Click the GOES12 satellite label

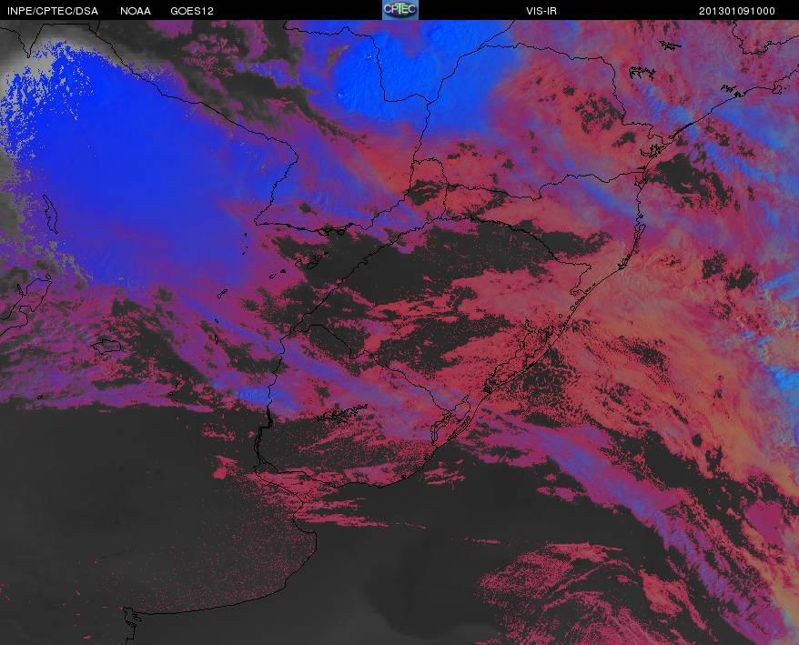pyautogui.click(x=192, y=11)
